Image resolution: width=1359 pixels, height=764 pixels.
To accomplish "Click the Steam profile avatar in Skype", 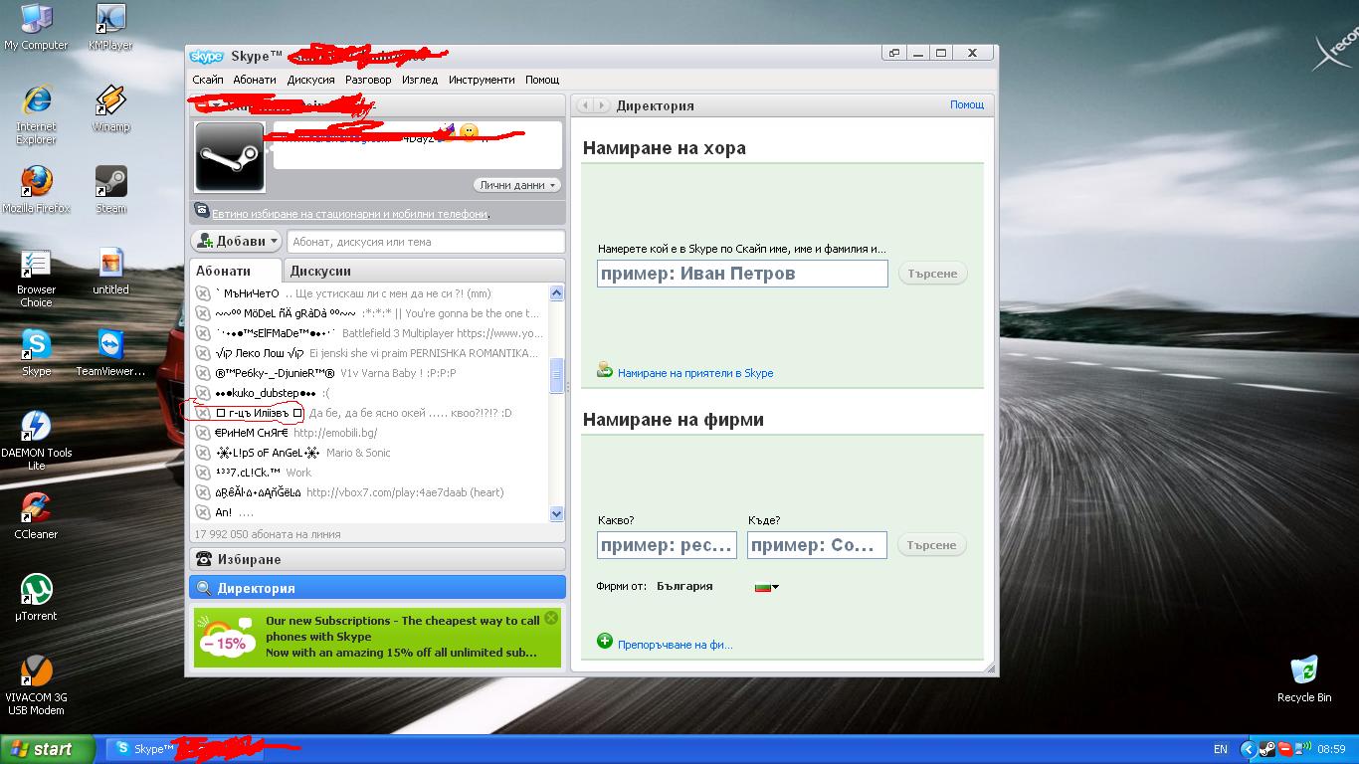I will (x=230, y=156).
